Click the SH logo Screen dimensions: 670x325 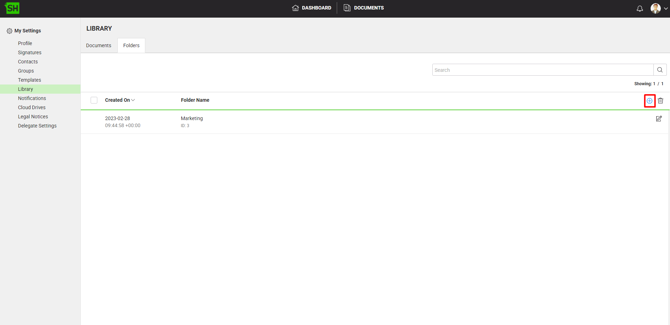coord(12,8)
